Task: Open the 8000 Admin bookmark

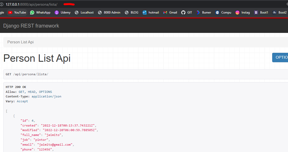Action: click(109, 12)
